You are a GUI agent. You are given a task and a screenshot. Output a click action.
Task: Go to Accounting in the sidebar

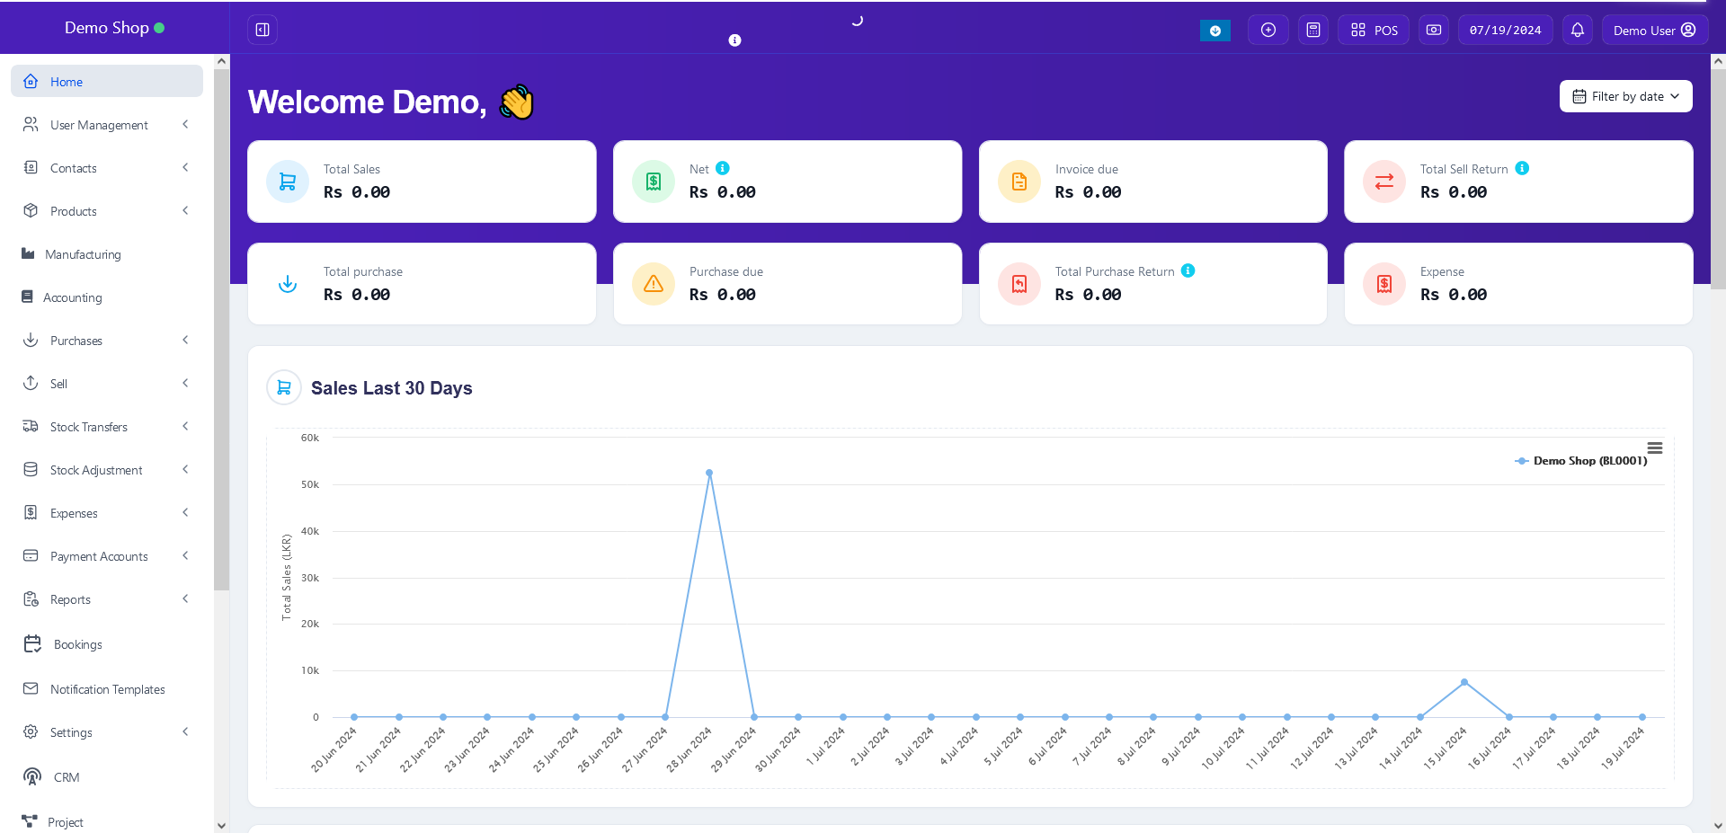pos(73,297)
